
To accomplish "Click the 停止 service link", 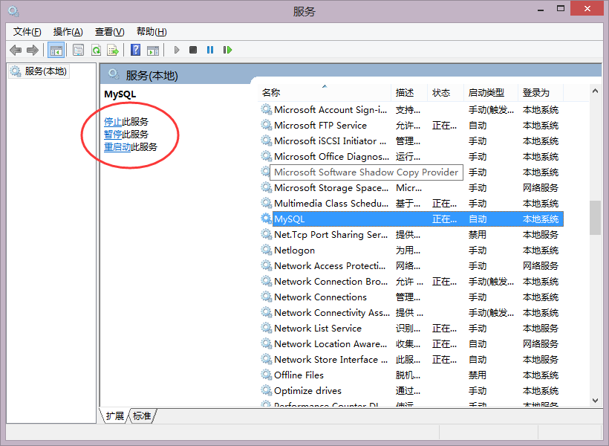I will click(x=113, y=122).
